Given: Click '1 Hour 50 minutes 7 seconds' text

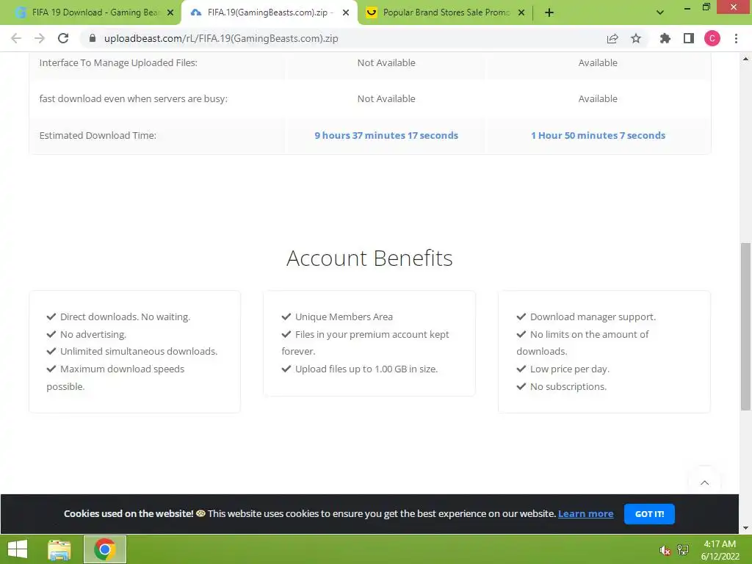Looking at the screenshot, I should 598,135.
